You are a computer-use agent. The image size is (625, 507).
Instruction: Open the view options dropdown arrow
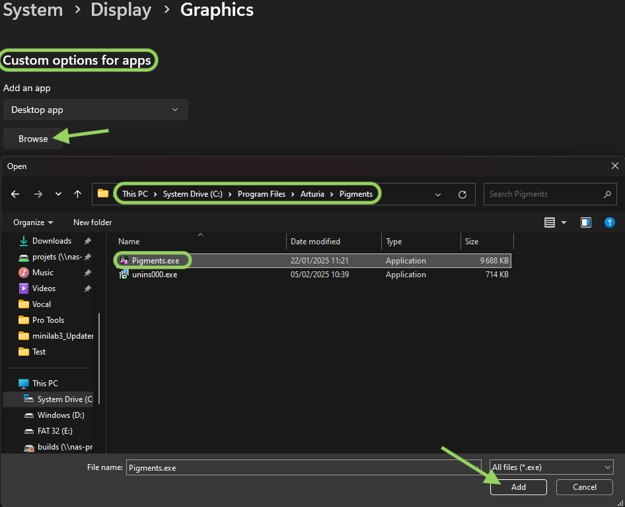tap(564, 222)
